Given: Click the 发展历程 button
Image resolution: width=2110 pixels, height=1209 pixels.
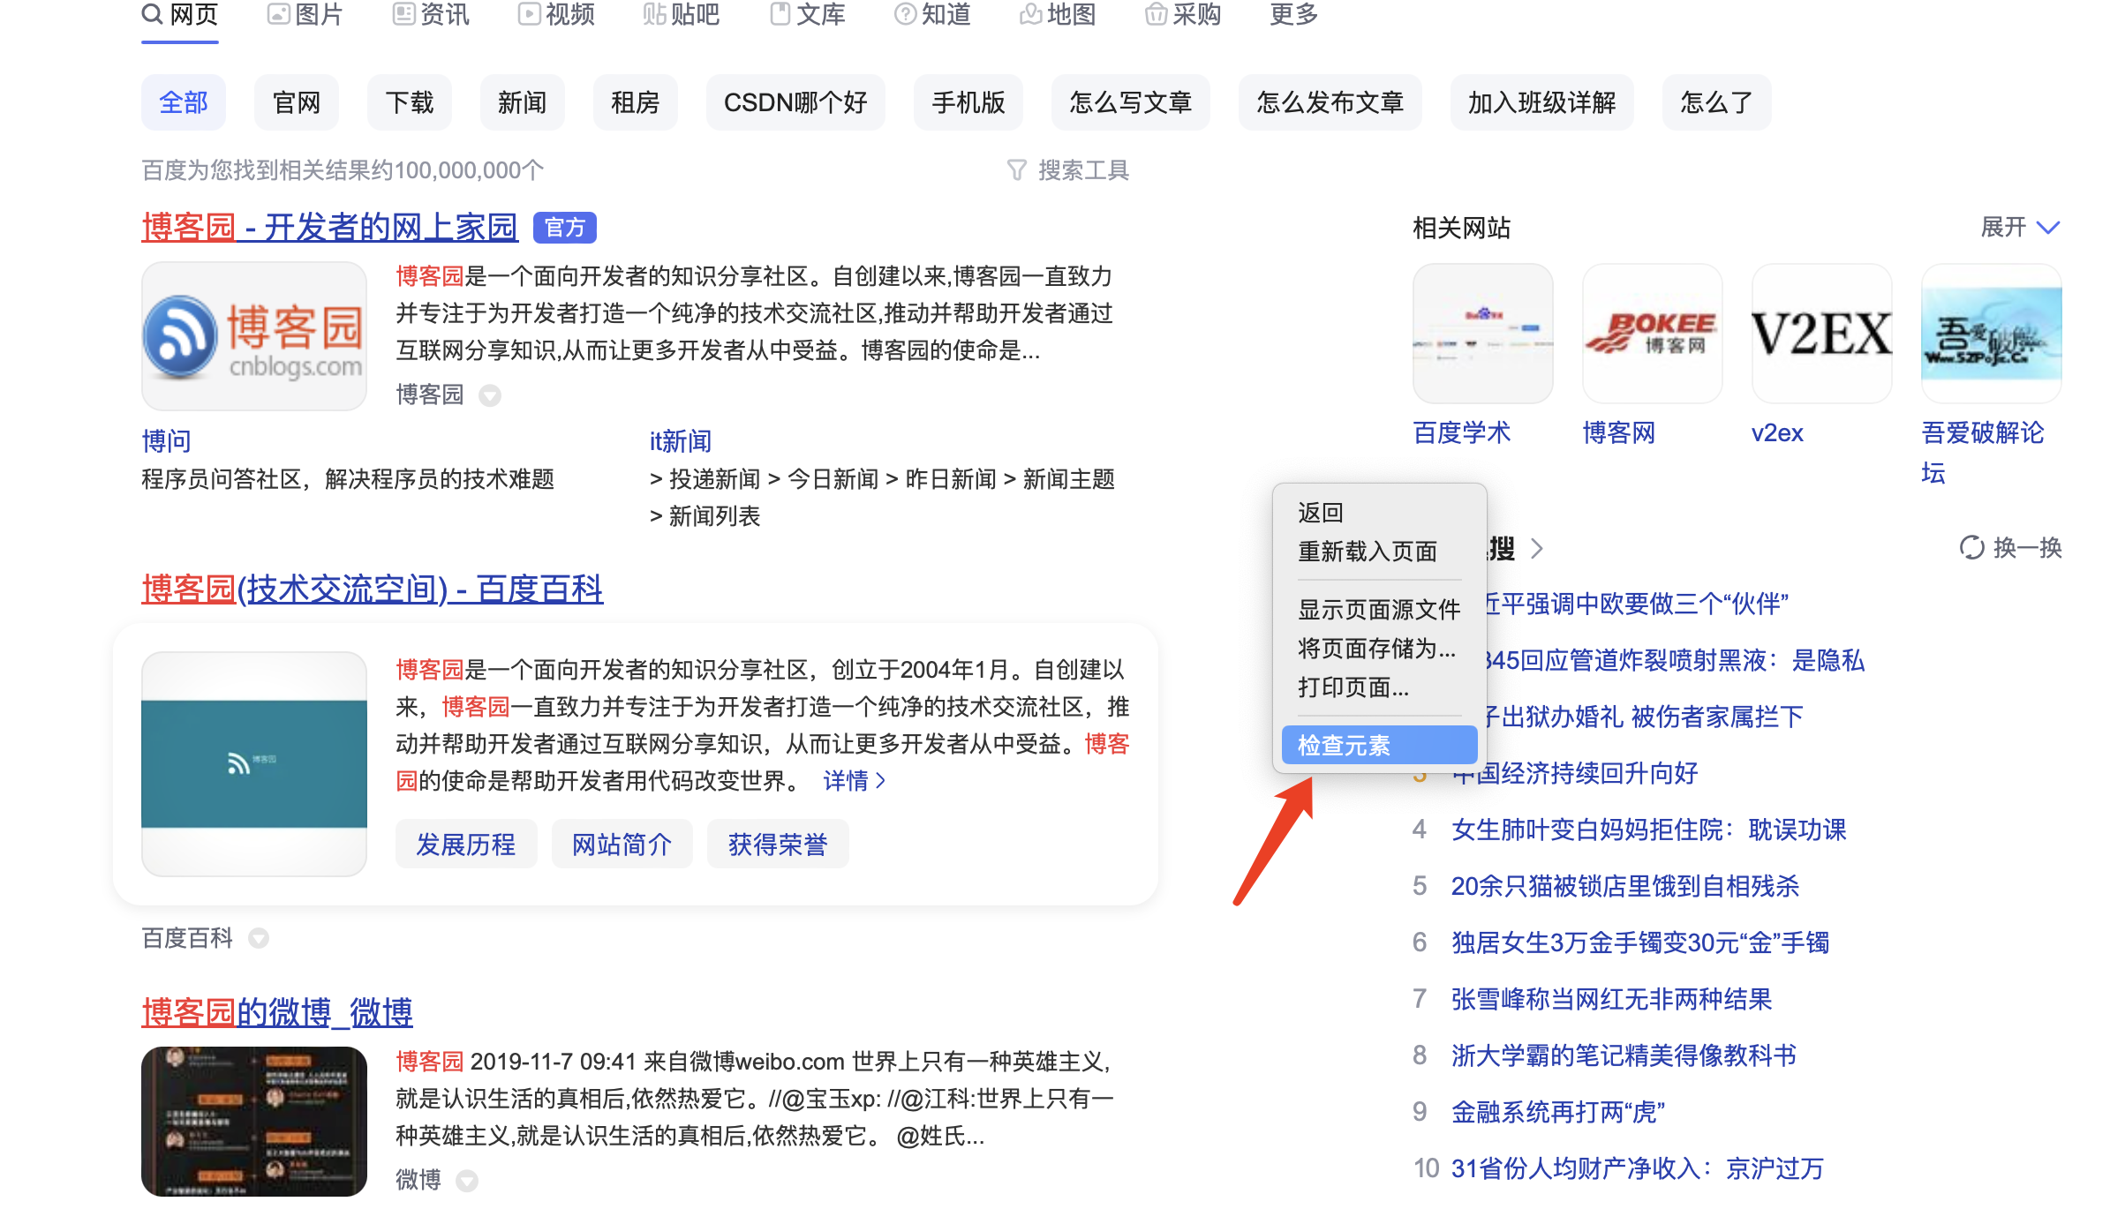Looking at the screenshot, I should point(466,845).
